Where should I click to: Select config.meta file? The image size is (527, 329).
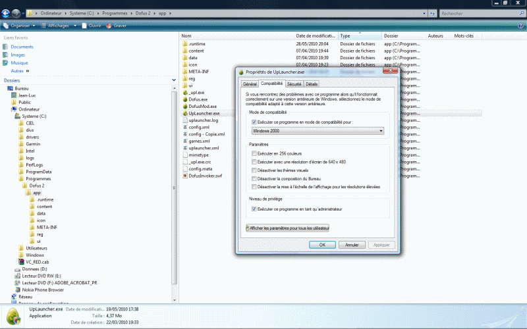(x=200, y=169)
